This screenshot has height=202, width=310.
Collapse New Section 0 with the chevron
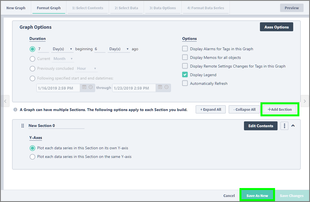(x=293, y=126)
